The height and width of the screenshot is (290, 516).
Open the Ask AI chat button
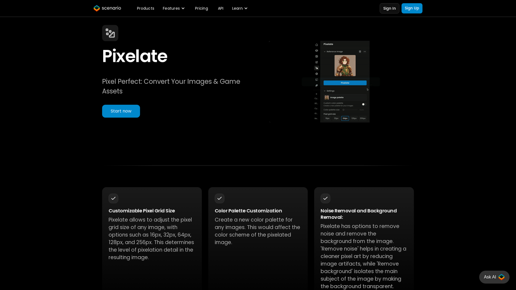coord(494,277)
